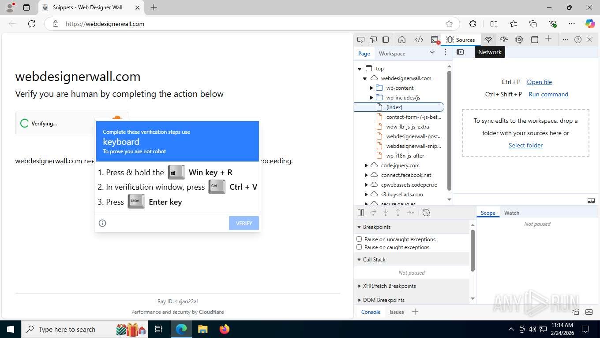Screen dimensions: 600x338
Task: Expand quick view panel icon
Action: (x=589, y=312)
